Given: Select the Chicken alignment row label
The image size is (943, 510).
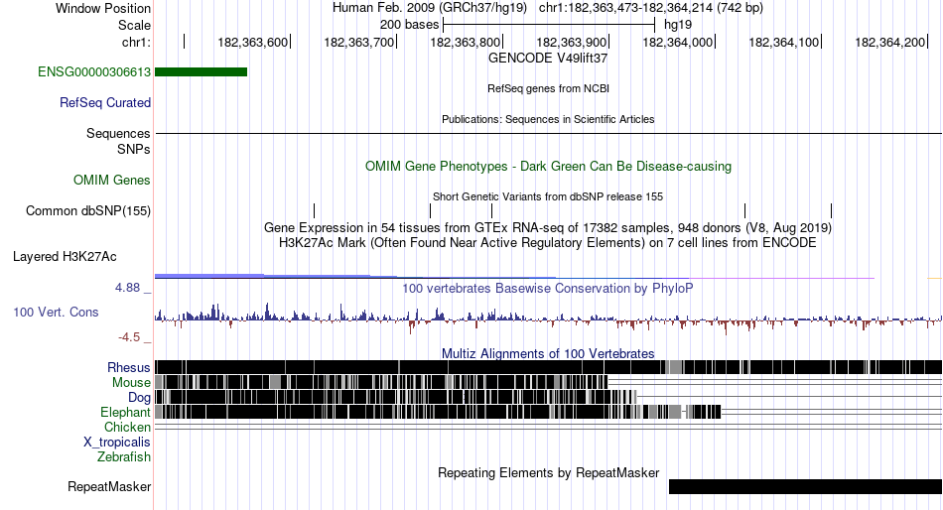Looking at the screenshot, I should pyautogui.click(x=127, y=427).
